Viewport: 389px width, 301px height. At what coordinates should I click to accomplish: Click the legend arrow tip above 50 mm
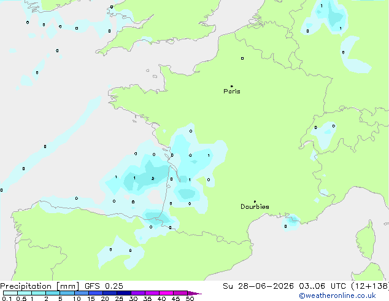coord(194,293)
